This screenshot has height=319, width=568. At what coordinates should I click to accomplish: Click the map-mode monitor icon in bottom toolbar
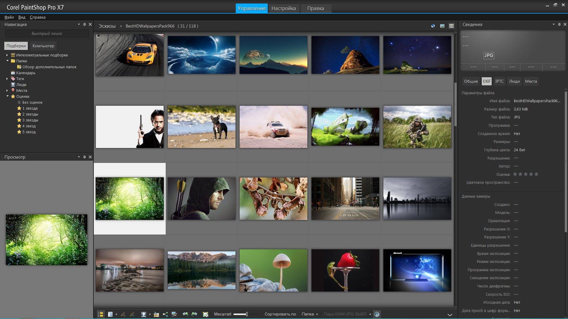pos(174,314)
